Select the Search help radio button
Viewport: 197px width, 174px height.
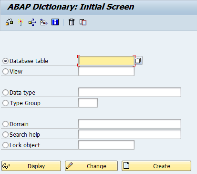tap(5, 134)
